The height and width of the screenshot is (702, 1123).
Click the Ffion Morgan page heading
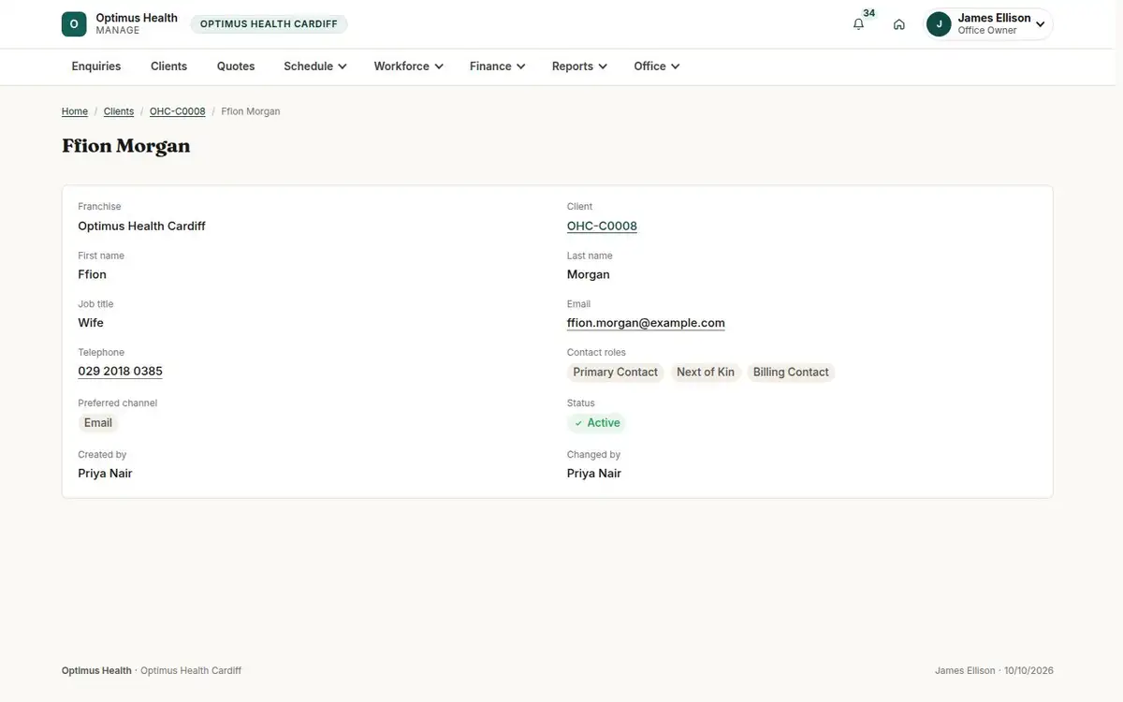(126, 146)
